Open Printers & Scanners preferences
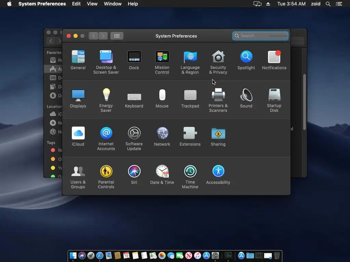 click(218, 100)
